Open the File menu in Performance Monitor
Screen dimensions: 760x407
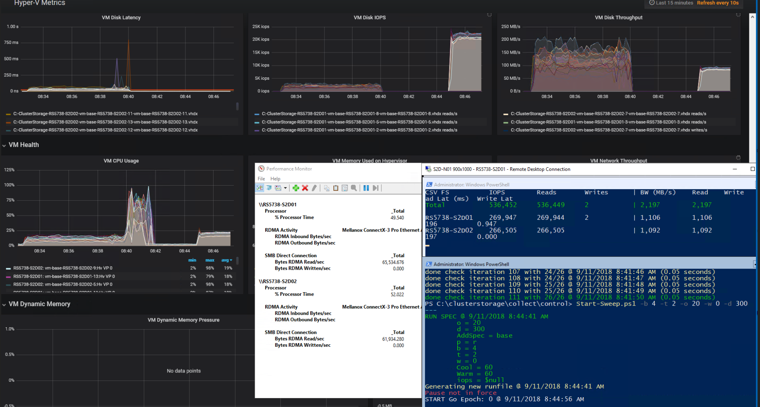click(x=261, y=178)
